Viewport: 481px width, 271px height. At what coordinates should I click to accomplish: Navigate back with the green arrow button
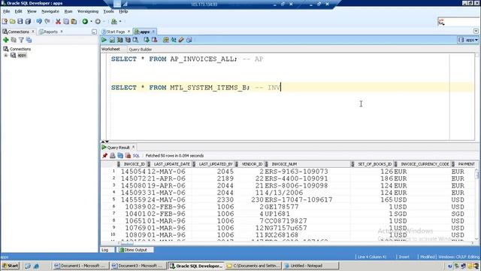click(85, 22)
